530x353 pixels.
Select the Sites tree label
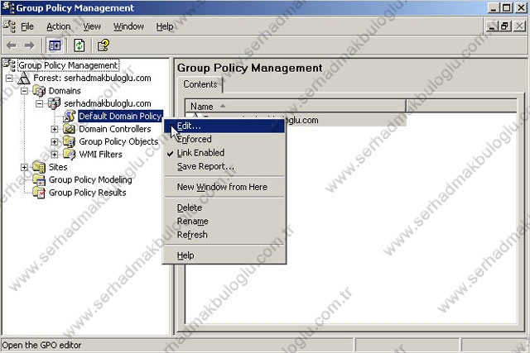point(58,167)
